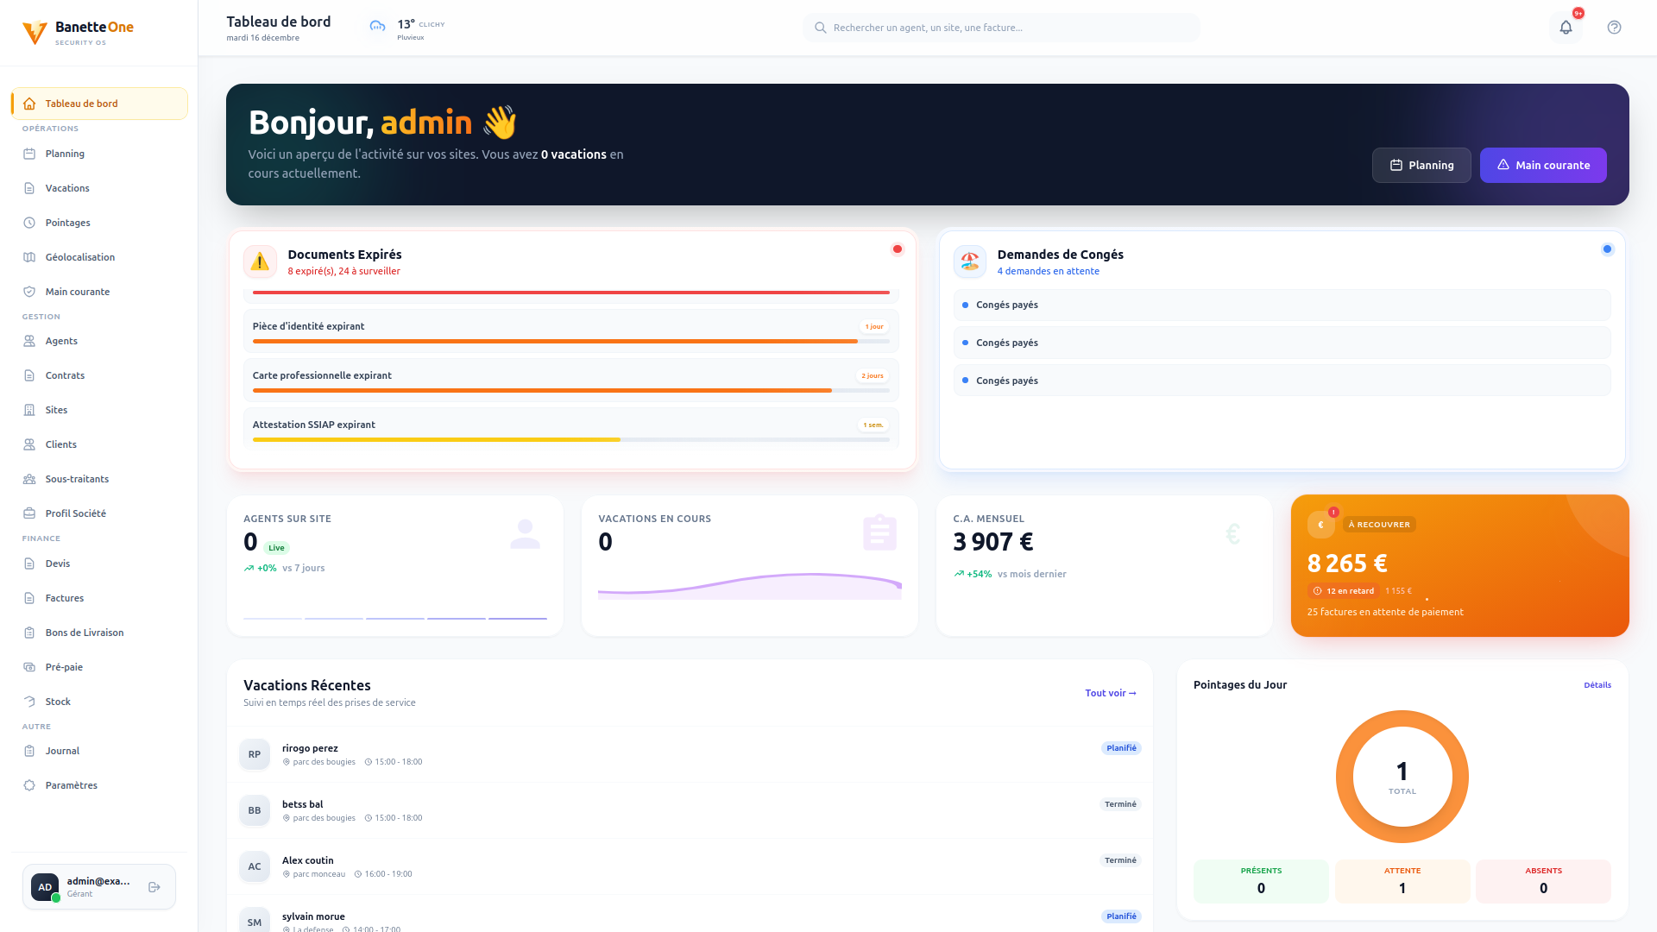Click the agent search input field
This screenshot has width=1657, height=932.
click(x=1001, y=27)
